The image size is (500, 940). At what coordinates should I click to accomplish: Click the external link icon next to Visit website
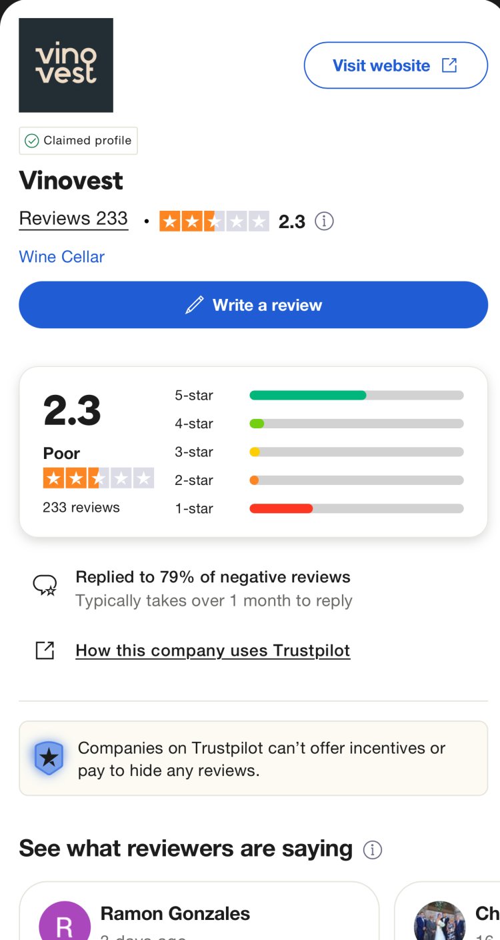point(450,65)
